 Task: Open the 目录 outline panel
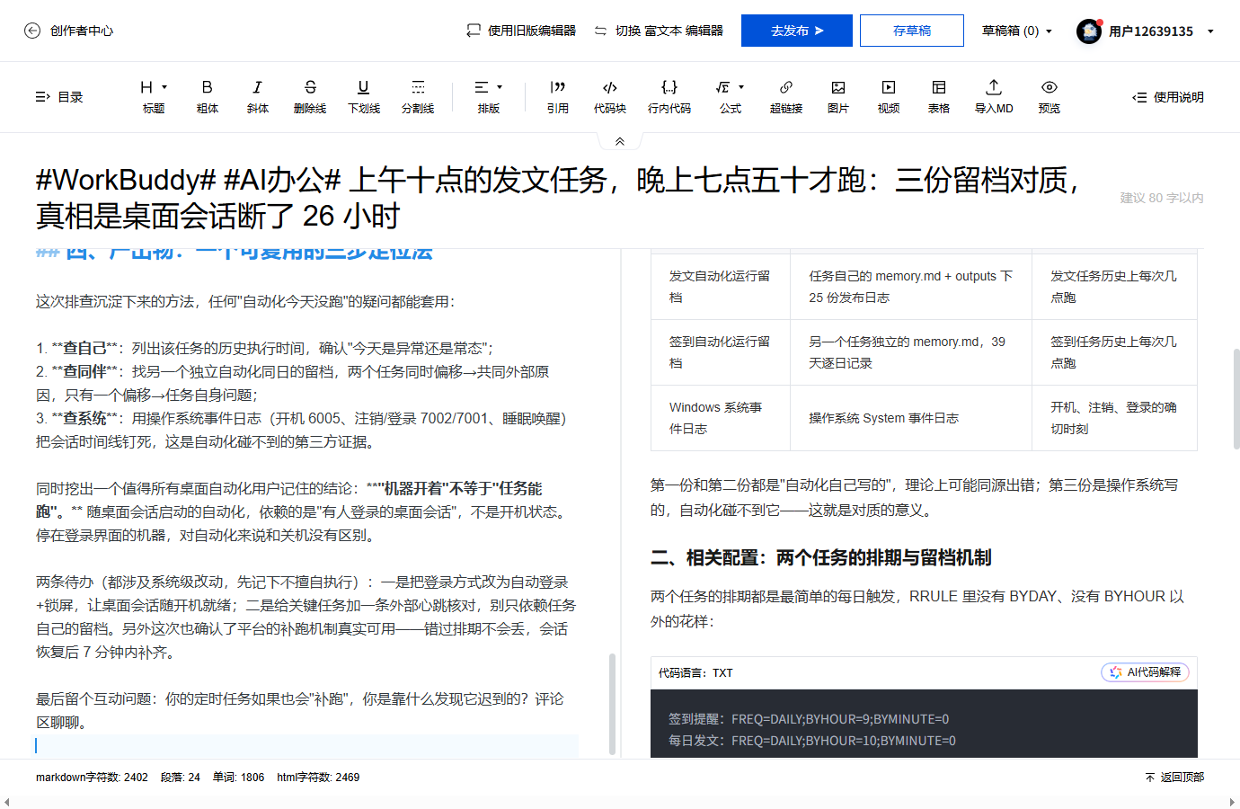[x=59, y=97]
